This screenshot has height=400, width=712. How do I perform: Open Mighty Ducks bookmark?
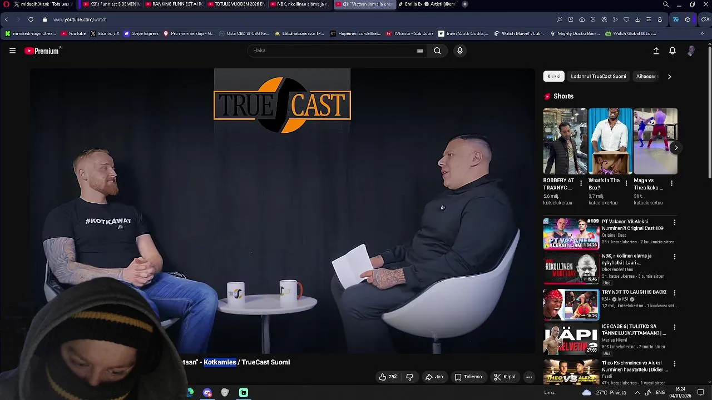(575, 33)
